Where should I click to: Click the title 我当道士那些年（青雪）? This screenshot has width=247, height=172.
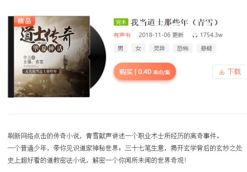tap(174, 22)
